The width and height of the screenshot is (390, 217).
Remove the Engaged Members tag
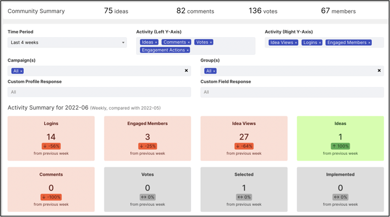pos(369,42)
